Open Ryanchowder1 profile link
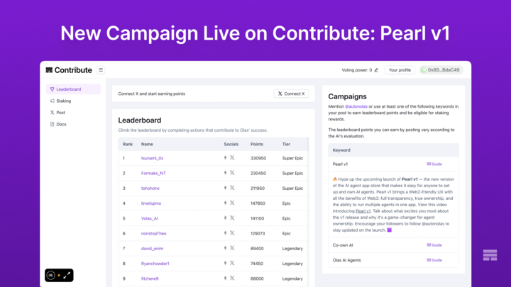 click(x=155, y=264)
